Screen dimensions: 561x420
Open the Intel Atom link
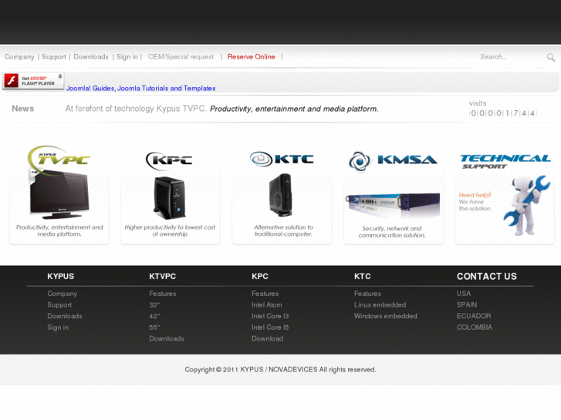pyautogui.click(x=267, y=305)
